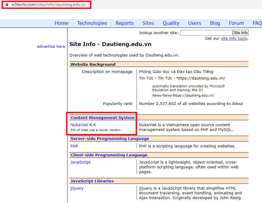Open the JavaScript Libraries heading link

92,181
